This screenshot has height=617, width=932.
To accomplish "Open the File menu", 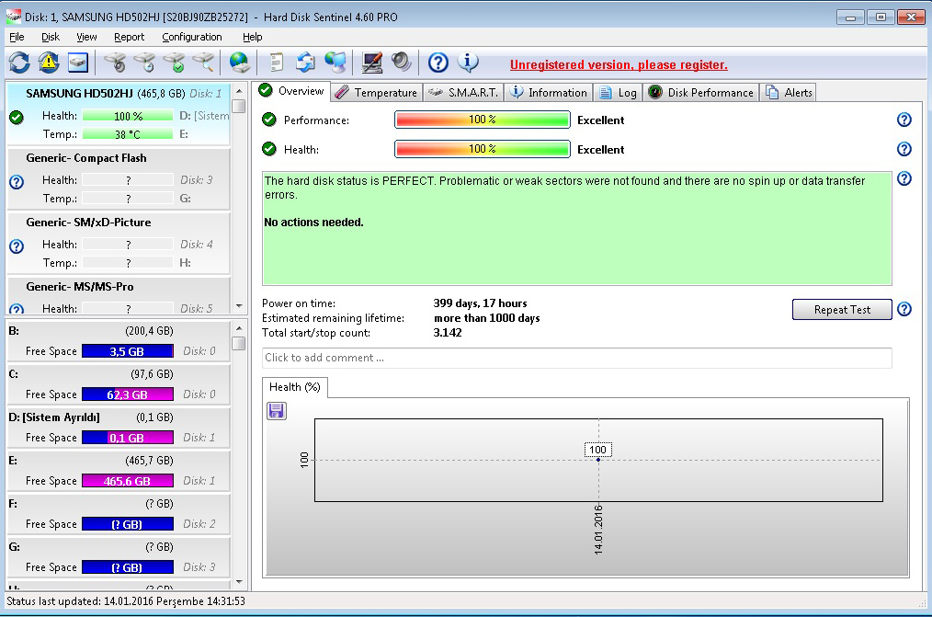I will click(x=17, y=37).
